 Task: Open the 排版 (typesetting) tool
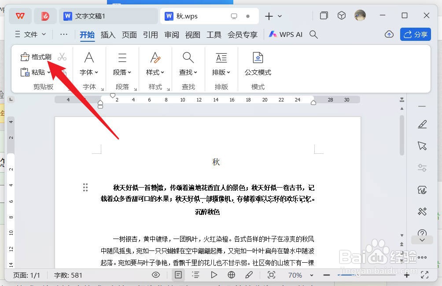[x=221, y=62]
